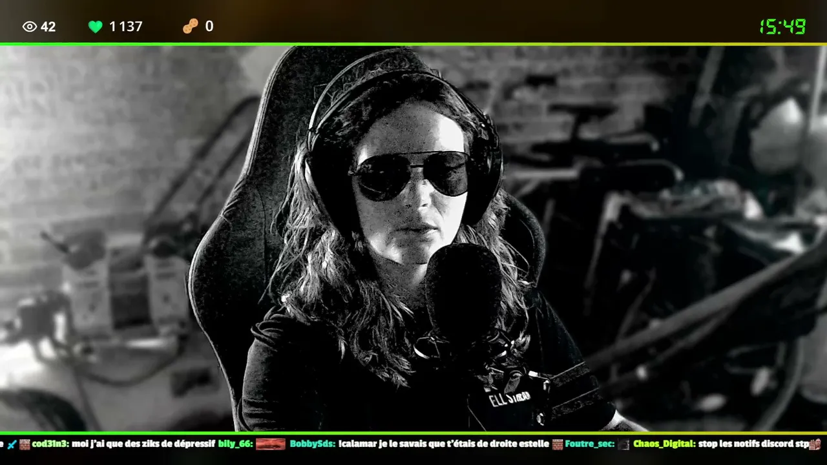Click the emote after 'discord stp'

tap(815, 444)
